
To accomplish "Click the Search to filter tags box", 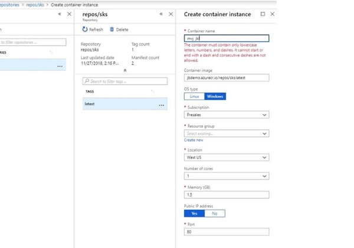I will click(125, 81).
